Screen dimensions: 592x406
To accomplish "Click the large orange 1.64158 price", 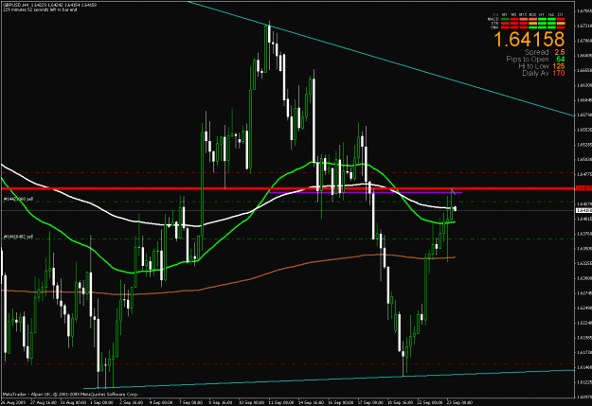I will tap(529, 39).
